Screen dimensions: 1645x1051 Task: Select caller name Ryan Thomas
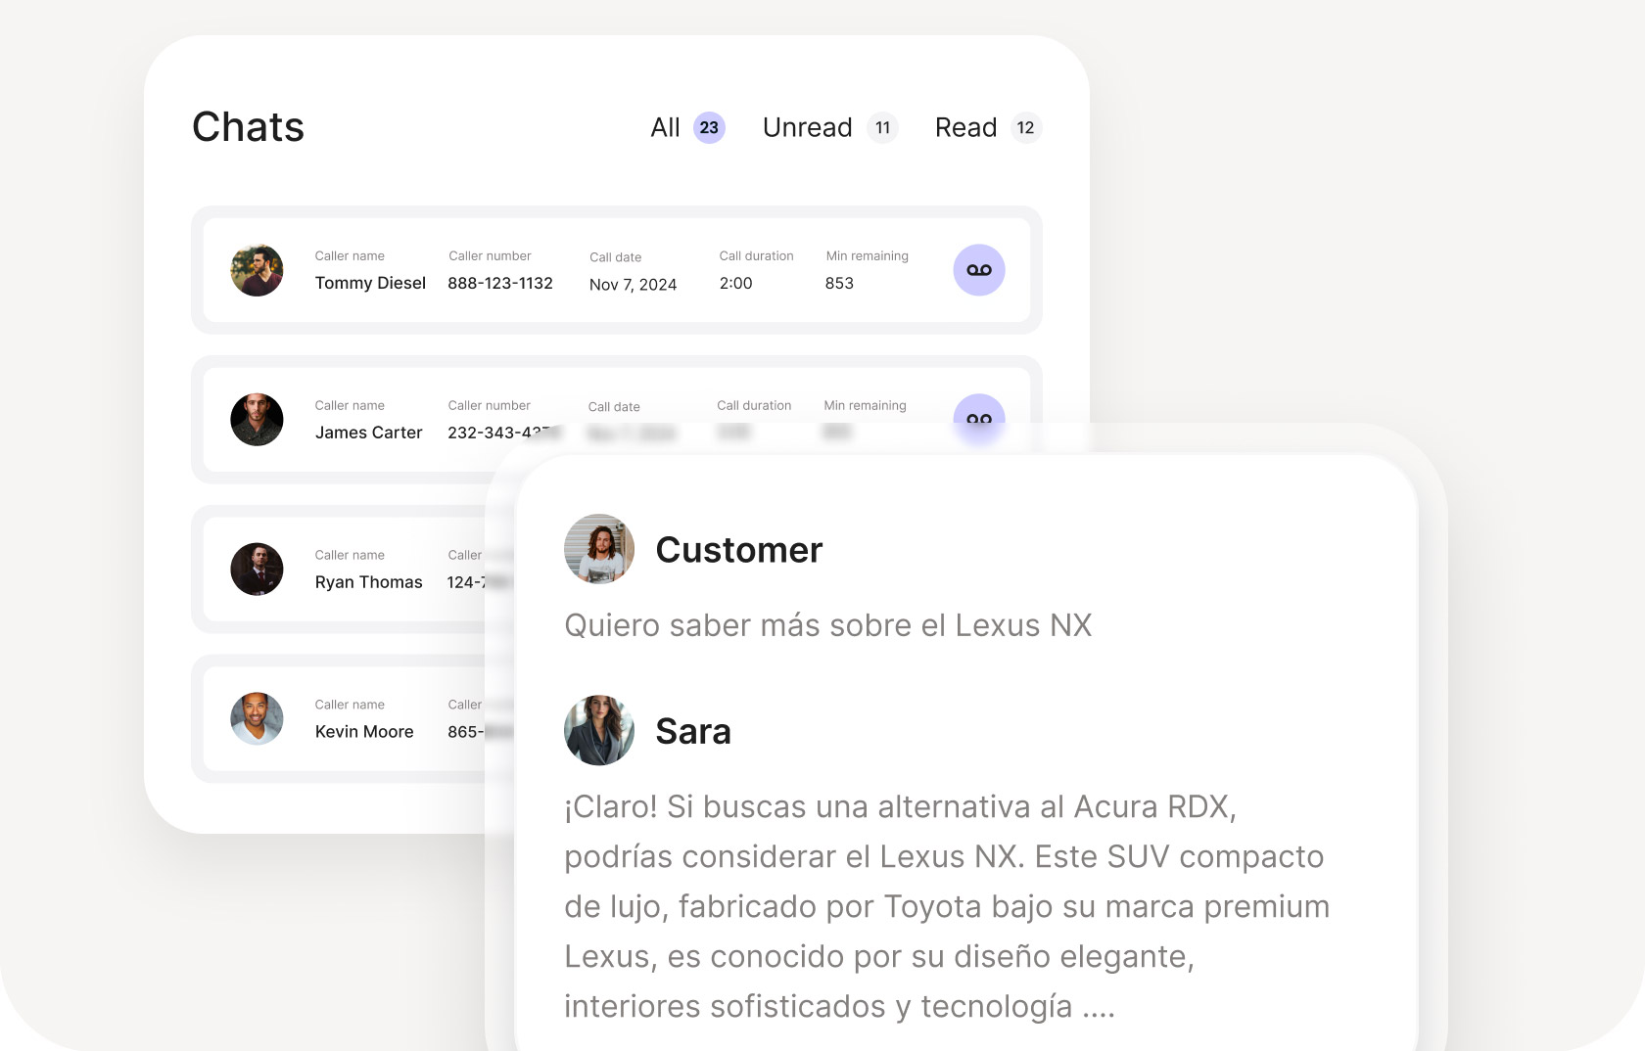pos(368,582)
